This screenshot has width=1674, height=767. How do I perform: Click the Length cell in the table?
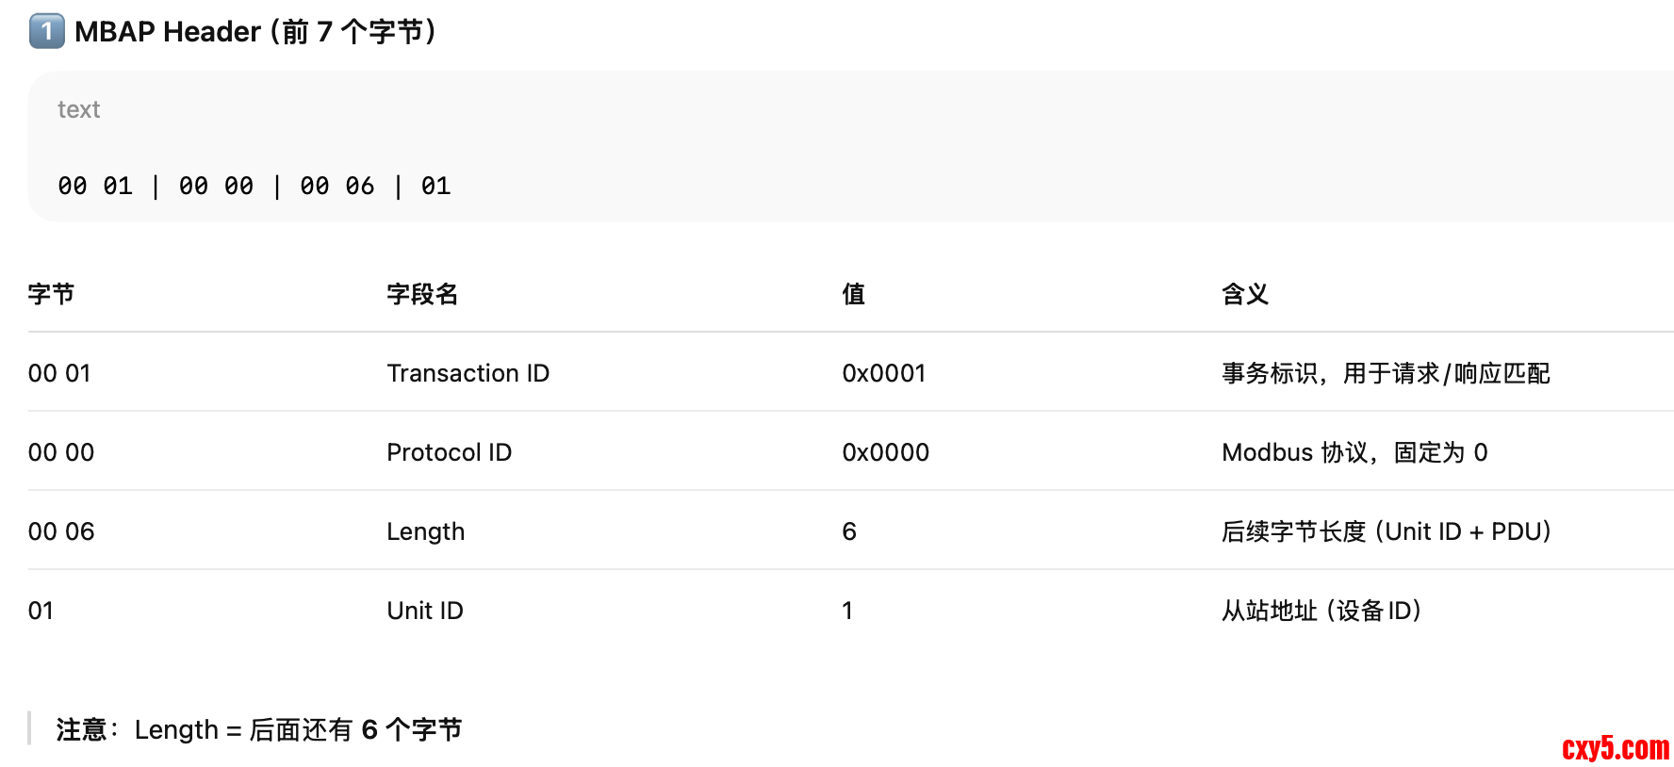(x=425, y=531)
